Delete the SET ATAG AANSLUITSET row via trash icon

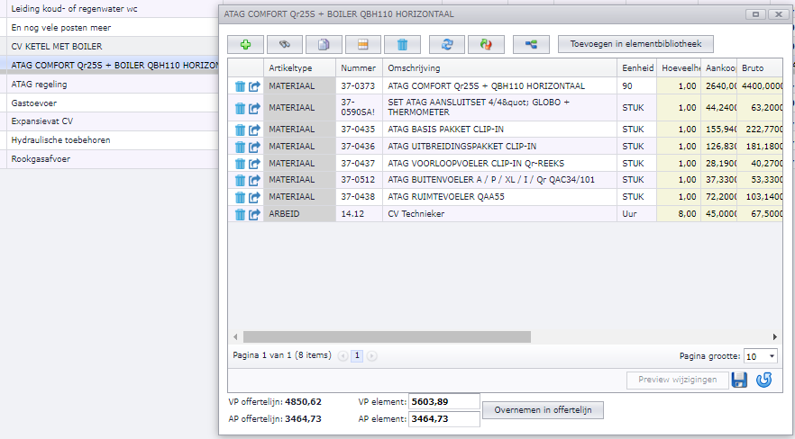(241, 108)
